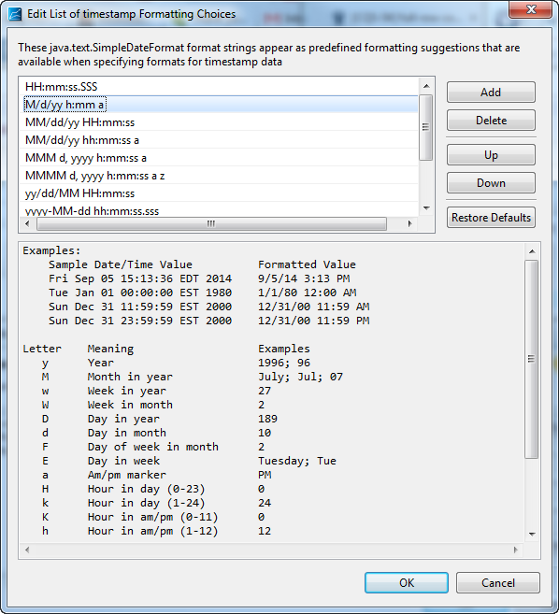
Task: Click format list vertical scrollbar thumb
Action: 426,127
